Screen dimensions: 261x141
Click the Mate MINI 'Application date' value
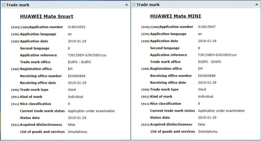click(x=207, y=41)
